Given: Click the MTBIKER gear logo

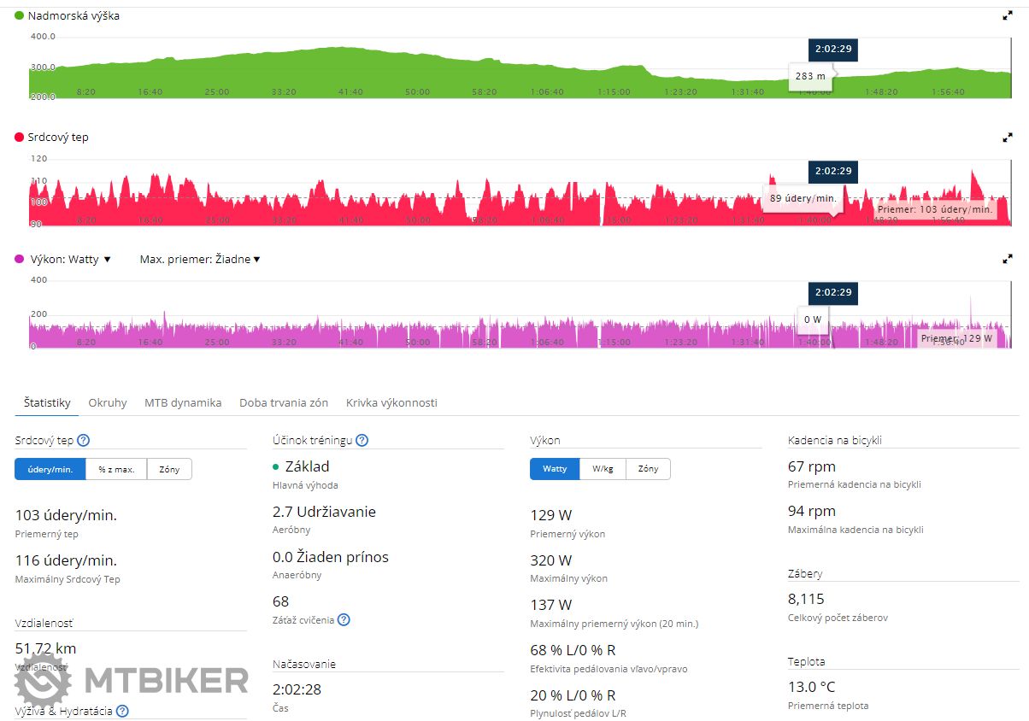Looking at the screenshot, I should [x=43, y=680].
